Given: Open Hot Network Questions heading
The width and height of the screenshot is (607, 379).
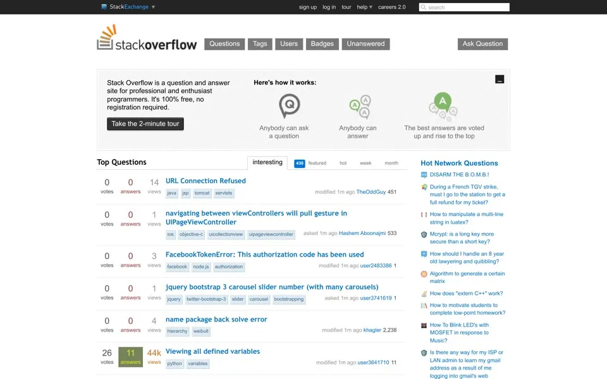Looking at the screenshot, I should coord(459,163).
